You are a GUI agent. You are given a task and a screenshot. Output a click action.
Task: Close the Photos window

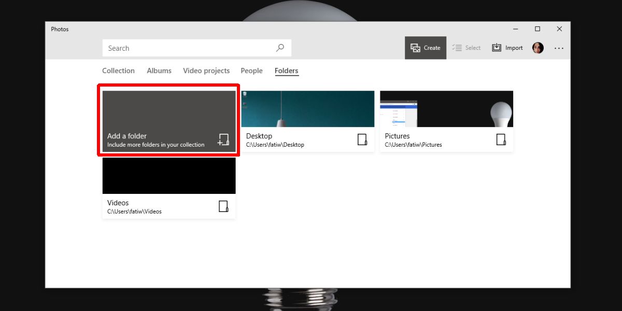pos(559,29)
